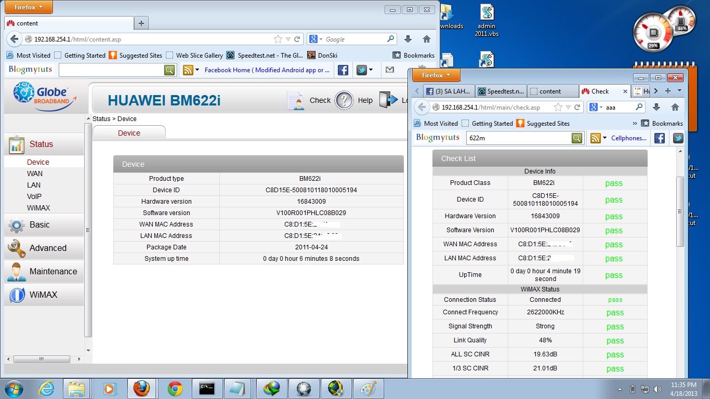Open Firefox menu dropdown in right window

click(x=436, y=75)
